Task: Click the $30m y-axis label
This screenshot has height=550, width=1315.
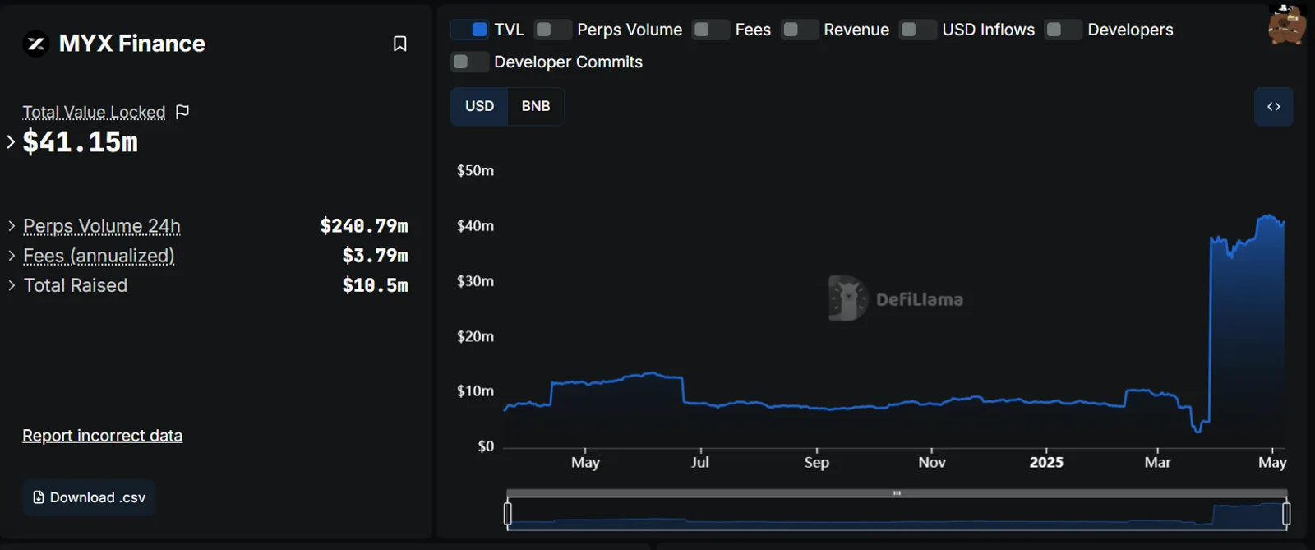Action: tap(475, 281)
